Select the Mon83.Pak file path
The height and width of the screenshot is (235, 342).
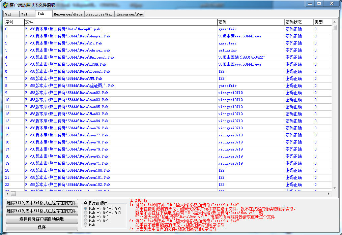[x=67, y=114]
